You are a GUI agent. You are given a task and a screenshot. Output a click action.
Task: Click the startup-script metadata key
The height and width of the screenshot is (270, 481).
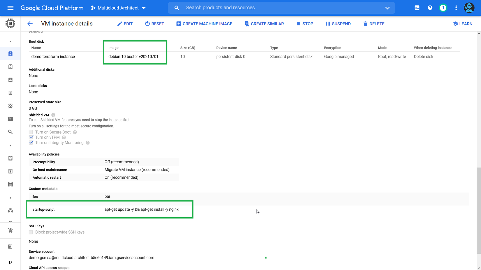click(44, 209)
